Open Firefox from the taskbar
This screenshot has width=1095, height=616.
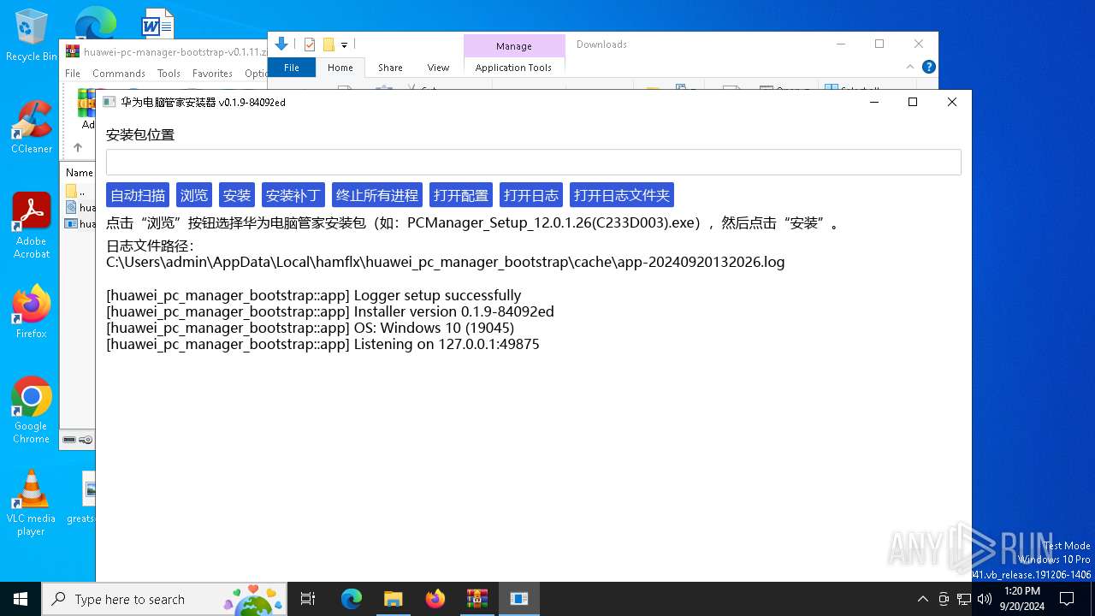click(435, 599)
